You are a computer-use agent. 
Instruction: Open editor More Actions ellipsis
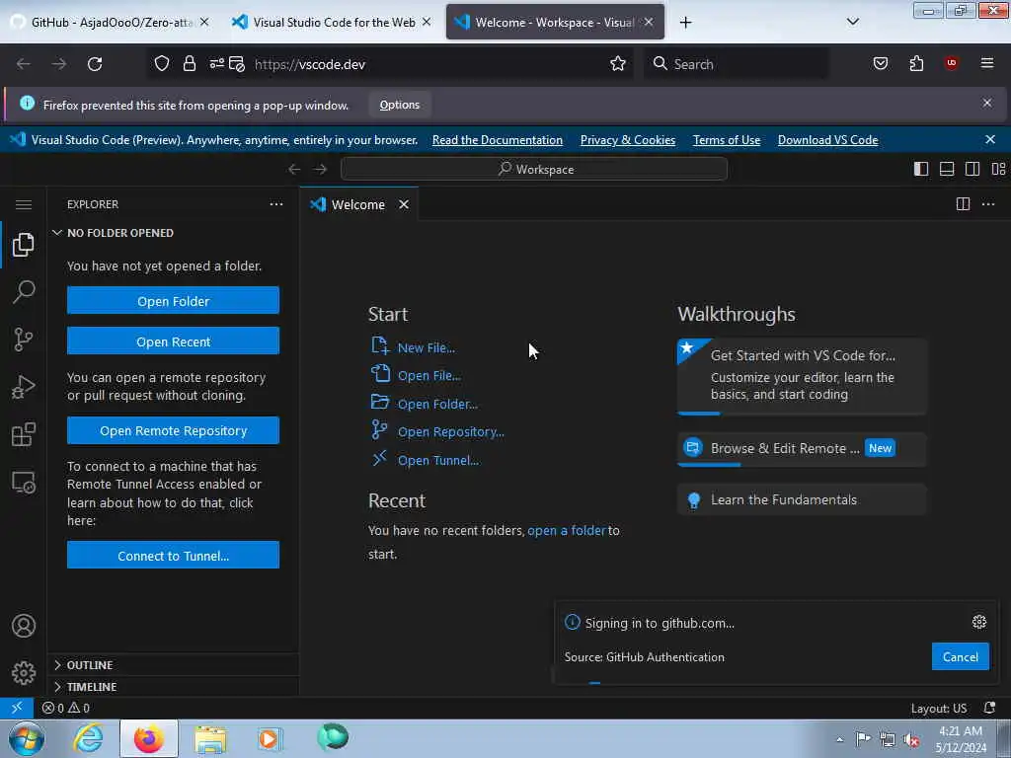point(988,204)
